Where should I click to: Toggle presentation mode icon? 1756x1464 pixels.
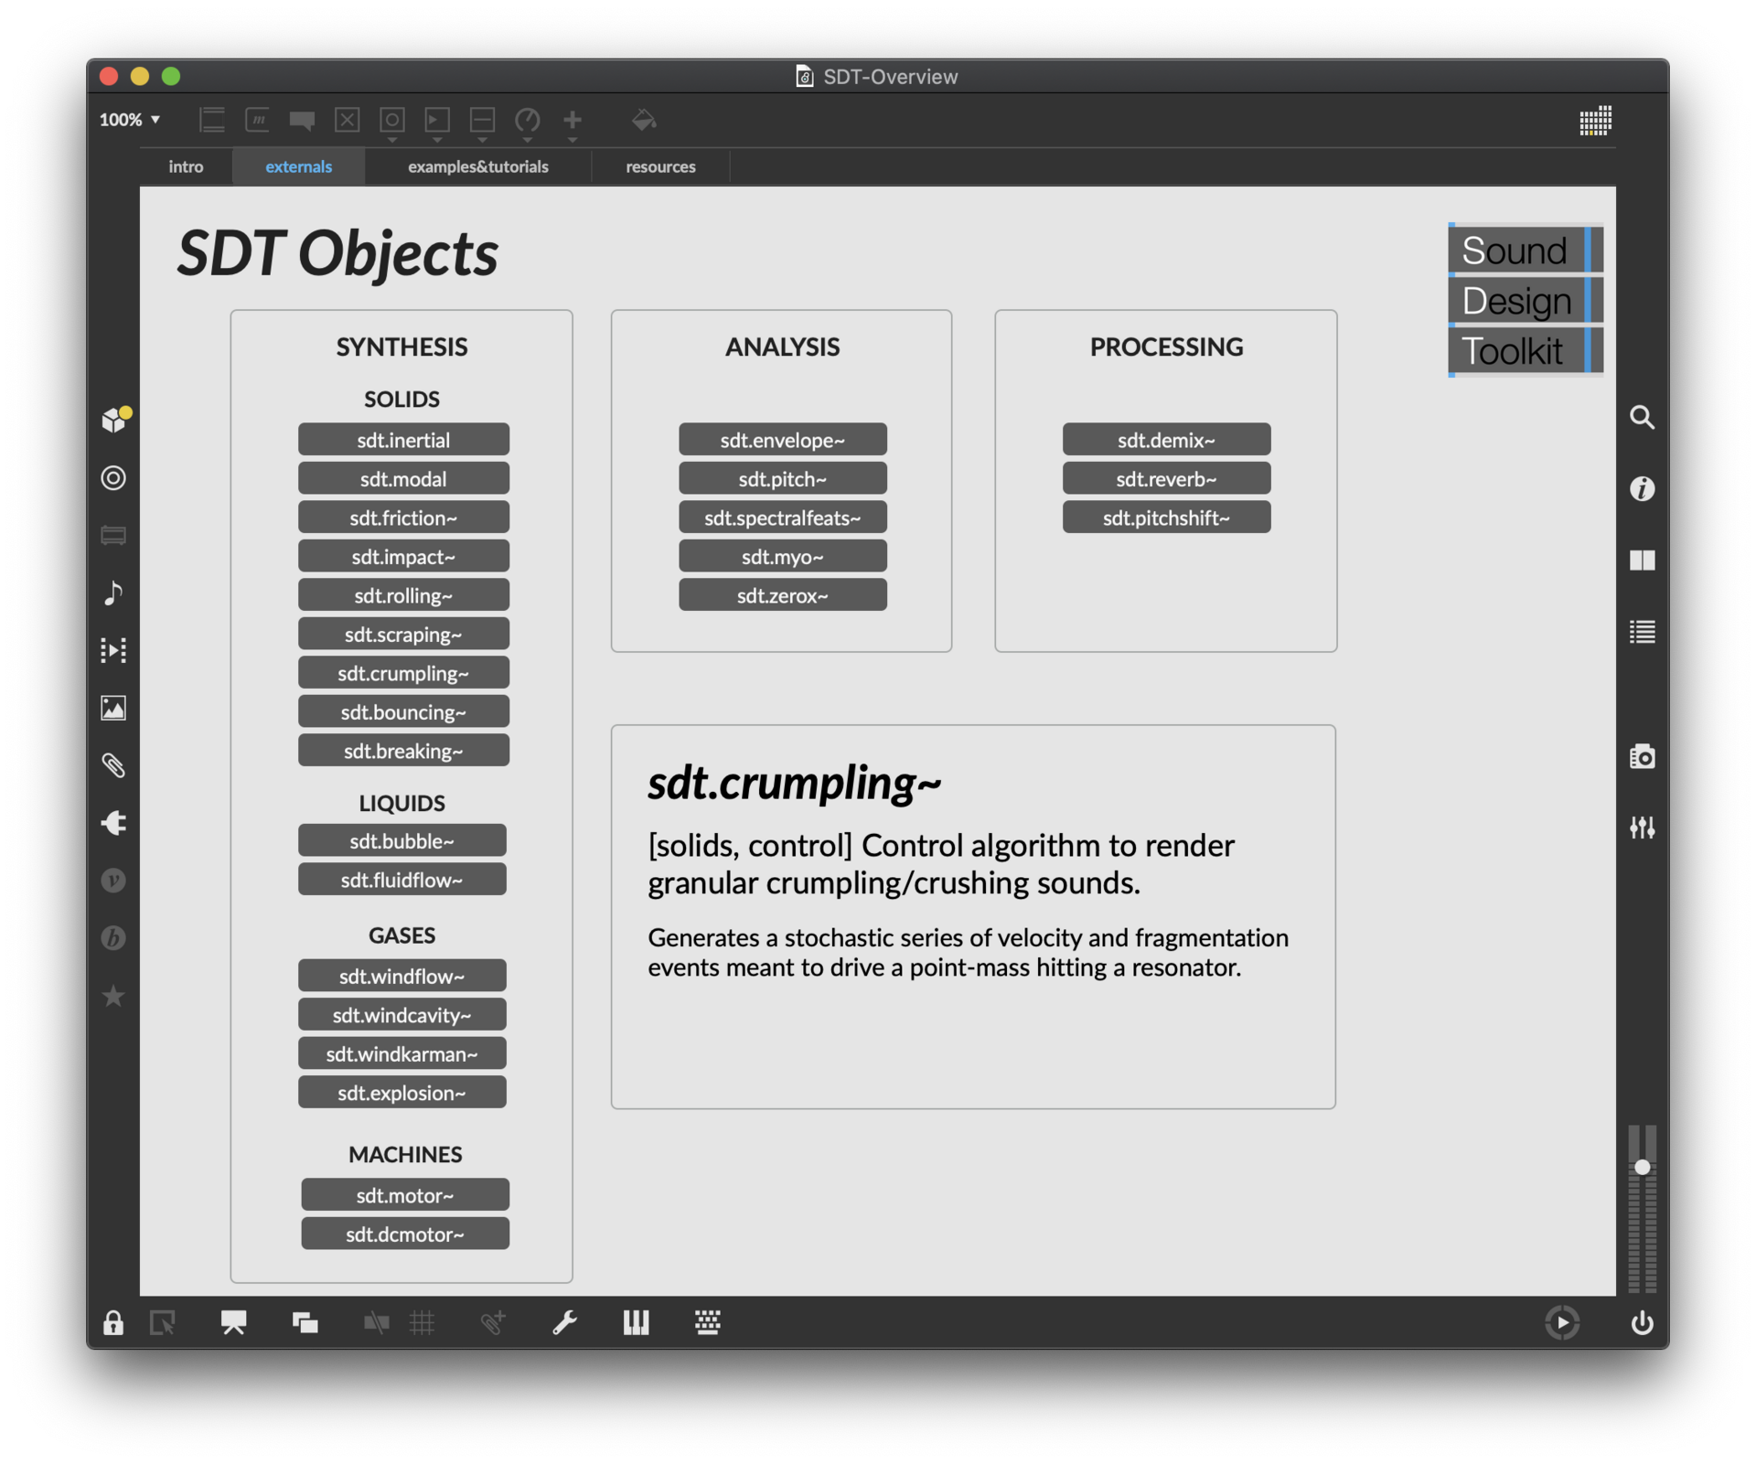(x=233, y=1322)
